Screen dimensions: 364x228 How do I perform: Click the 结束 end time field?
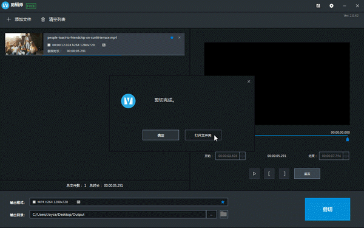click(x=331, y=156)
